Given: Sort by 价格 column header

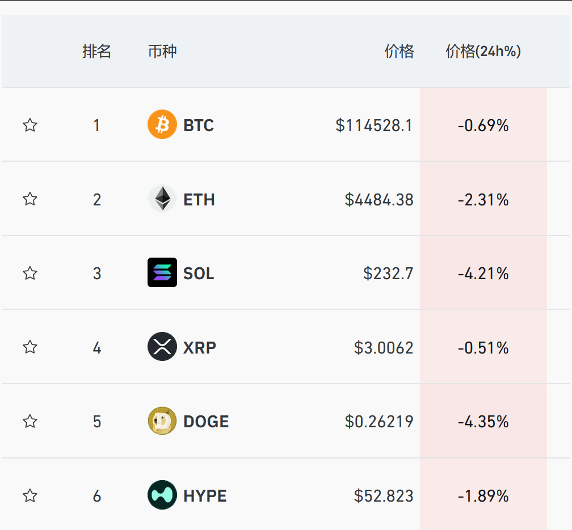Looking at the screenshot, I should [x=399, y=51].
